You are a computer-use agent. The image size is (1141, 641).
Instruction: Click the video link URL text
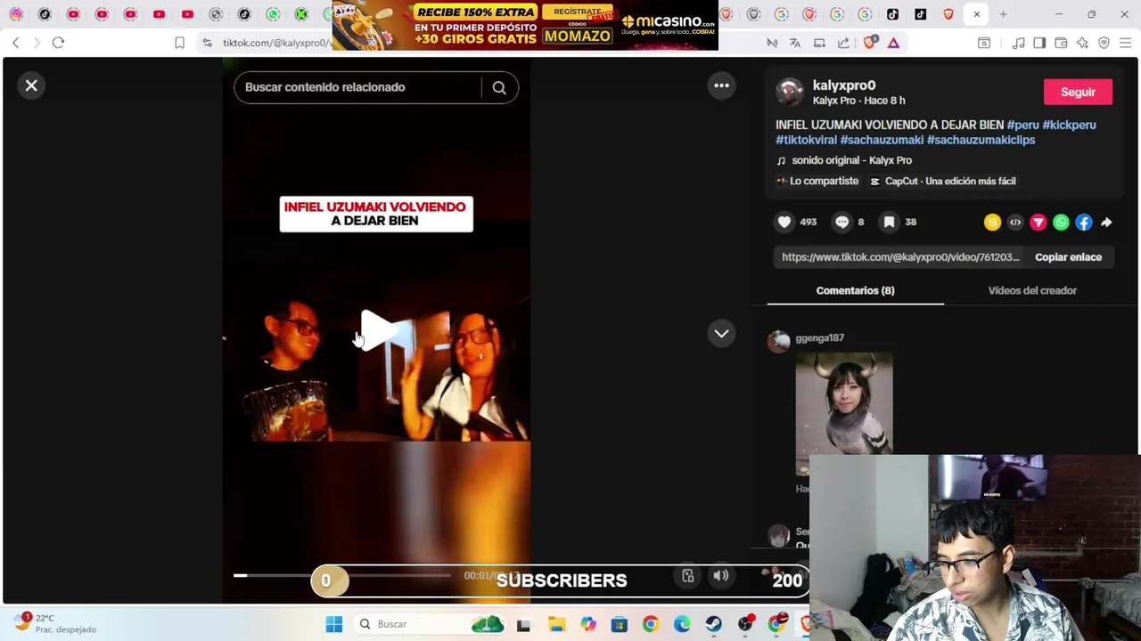900,257
